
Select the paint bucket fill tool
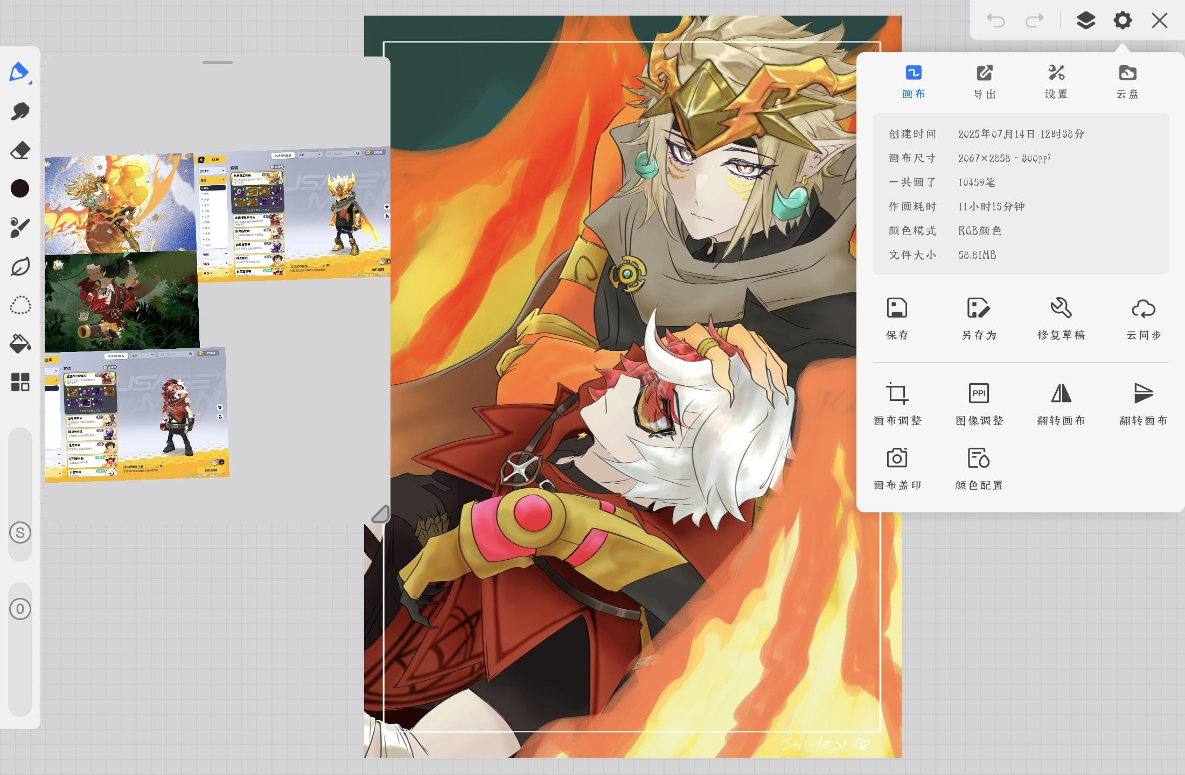click(20, 343)
